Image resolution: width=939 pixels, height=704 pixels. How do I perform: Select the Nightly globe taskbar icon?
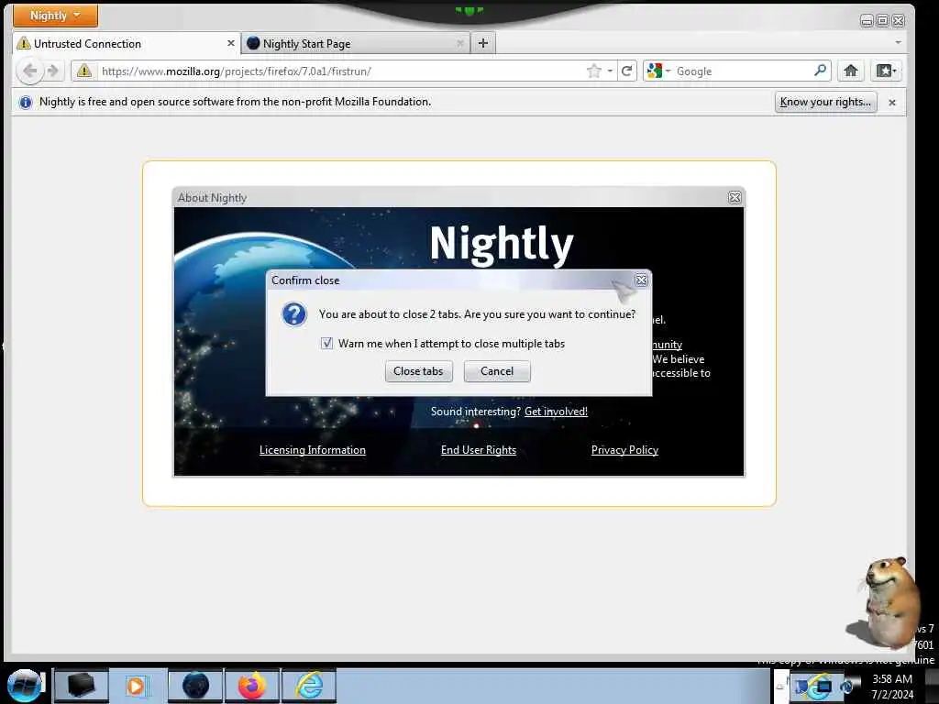click(x=195, y=686)
